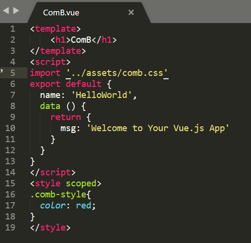251x243 pixels.
Task: Close the ComB.vue tab
Action: tap(131, 12)
